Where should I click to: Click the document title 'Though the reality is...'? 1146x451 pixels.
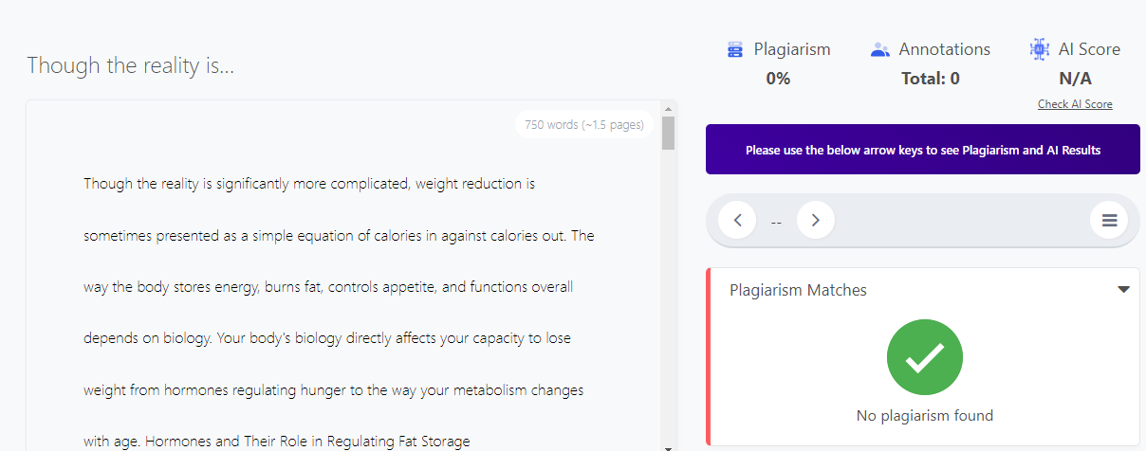tap(130, 65)
